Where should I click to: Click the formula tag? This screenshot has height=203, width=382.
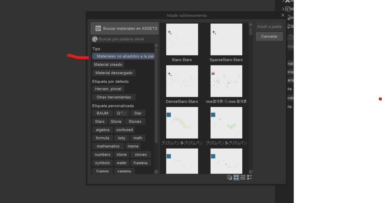[102, 138]
